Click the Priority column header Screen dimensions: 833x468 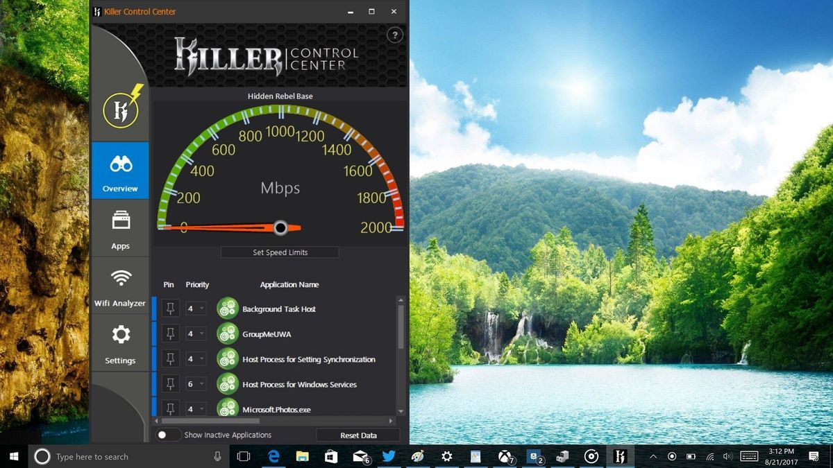197,285
